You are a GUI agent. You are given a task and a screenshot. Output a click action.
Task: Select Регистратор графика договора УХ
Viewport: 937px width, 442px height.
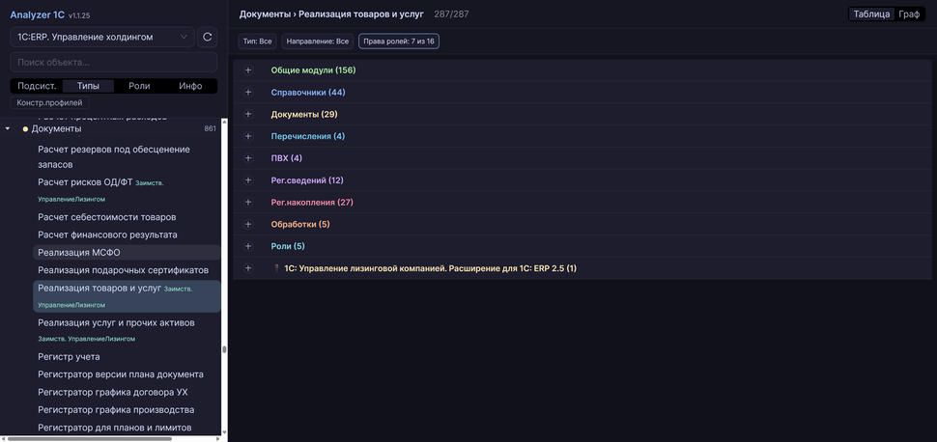tap(127, 393)
